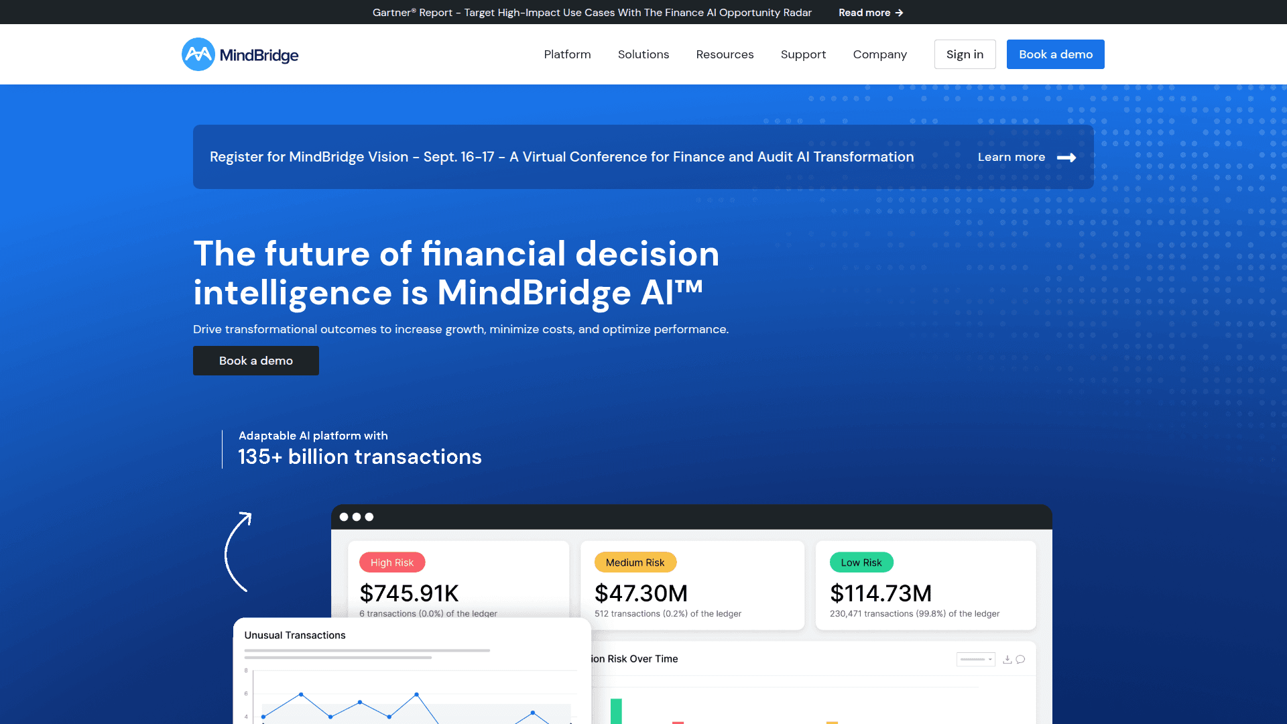Click the dark Book a demo hero button
The width and height of the screenshot is (1287, 724).
coord(255,361)
